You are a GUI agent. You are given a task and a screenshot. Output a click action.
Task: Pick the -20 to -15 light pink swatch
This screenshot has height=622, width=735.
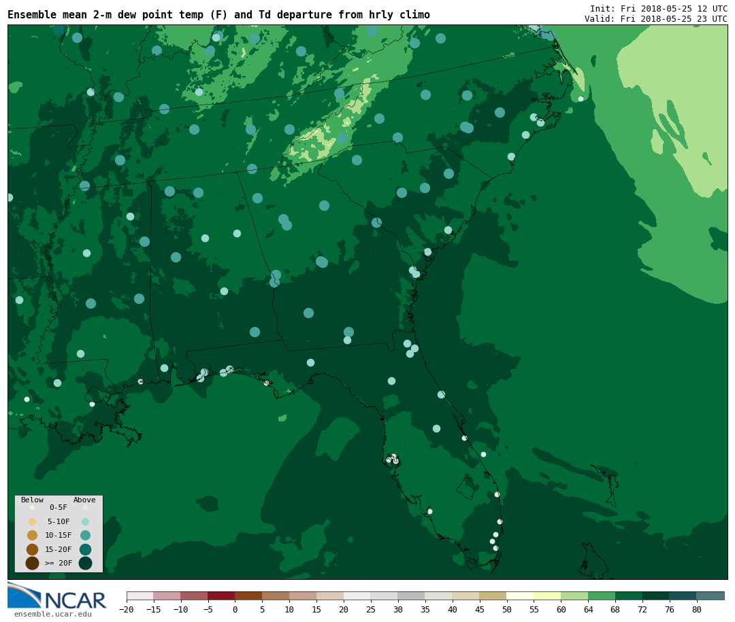(x=140, y=595)
